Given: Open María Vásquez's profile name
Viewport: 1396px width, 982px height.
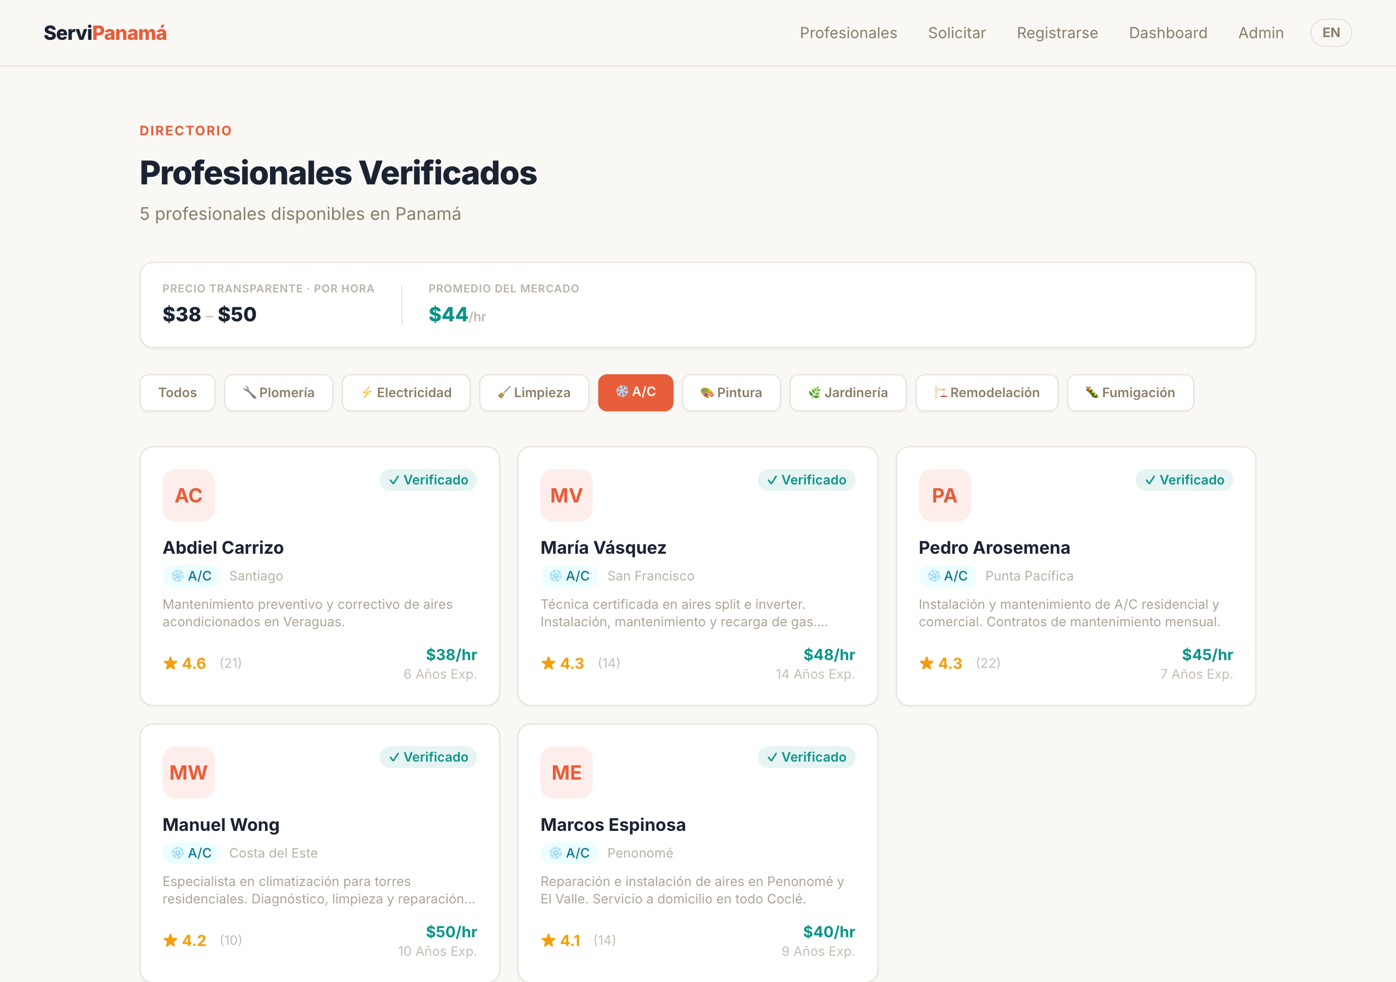Looking at the screenshot, I should click(x=603, y=548).
